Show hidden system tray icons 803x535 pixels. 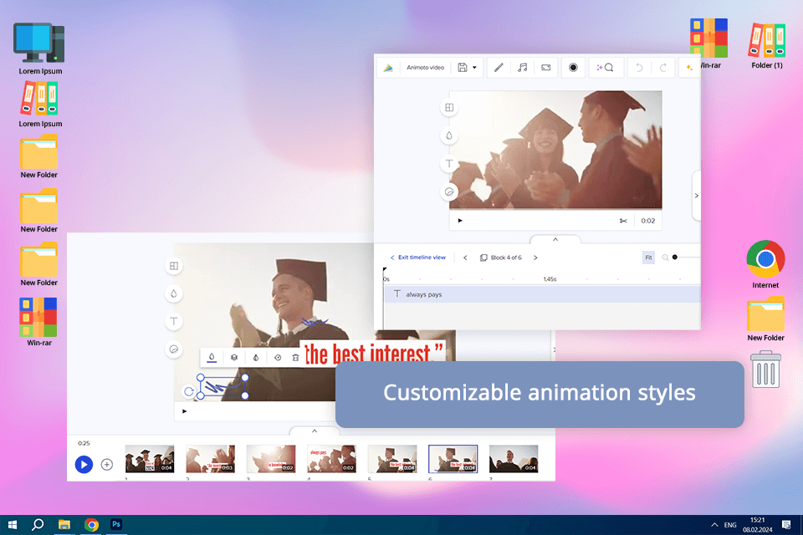click(x=714, y=525)
